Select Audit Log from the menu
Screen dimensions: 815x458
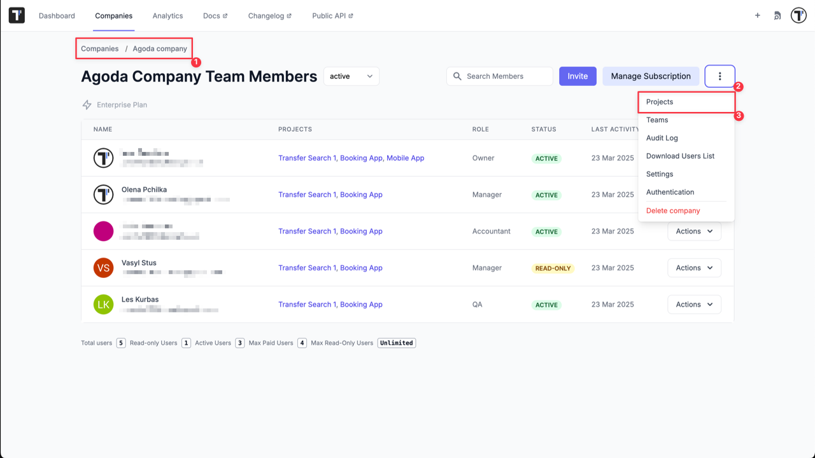coord(662,138)
